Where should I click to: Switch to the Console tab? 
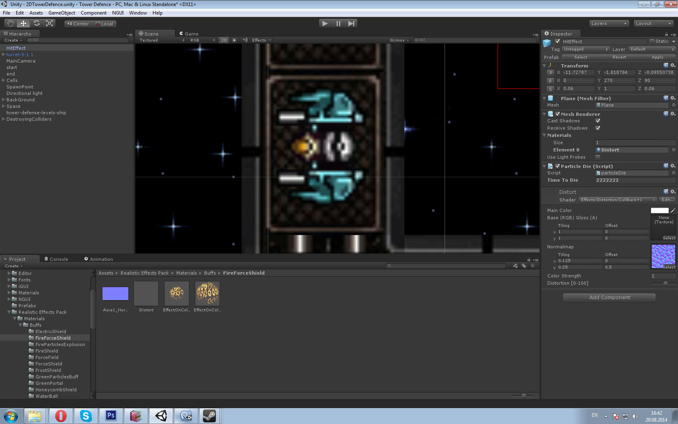coord(56,259)
